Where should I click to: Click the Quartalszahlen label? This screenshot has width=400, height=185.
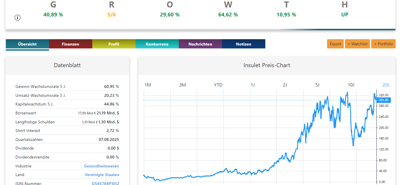pos(29,139)
